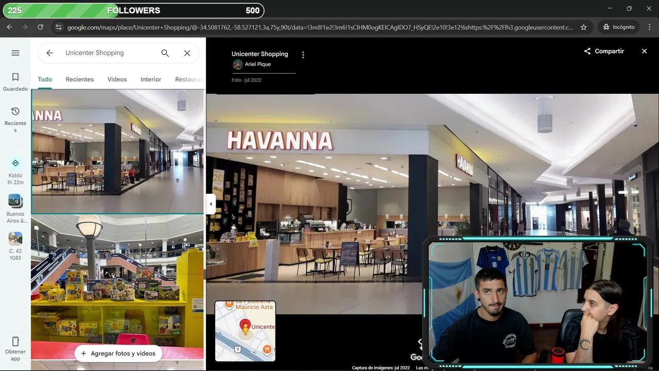The width and height of the screenshot is (659, 371).
Task: Open the minimap with Pegman
Action: 245,331
